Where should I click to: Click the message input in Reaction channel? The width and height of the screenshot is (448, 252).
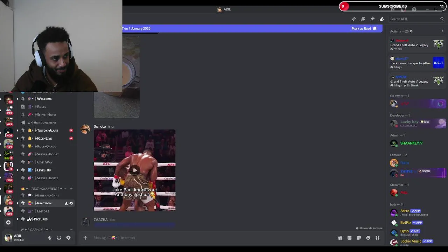[213, 238]
